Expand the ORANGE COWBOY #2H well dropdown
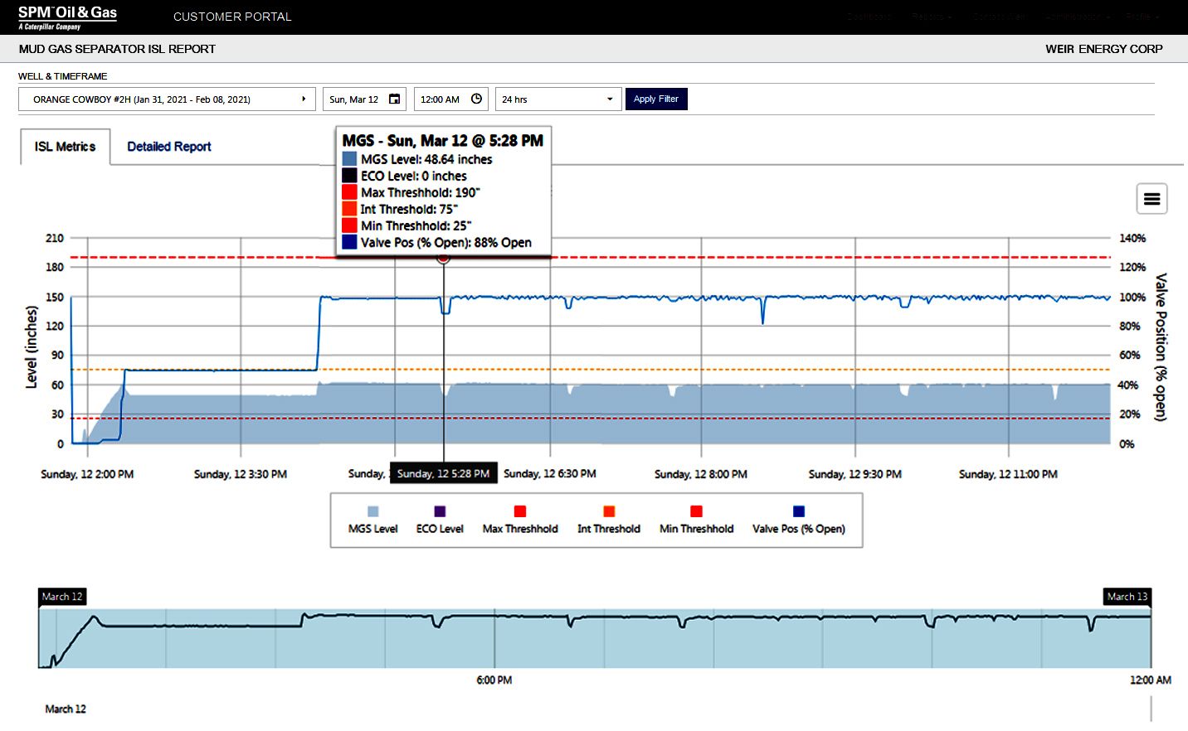This screenshot has width=1188, height=731. (166, 99)
